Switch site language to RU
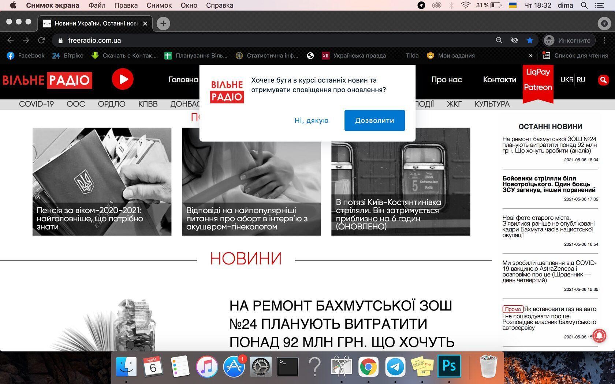Viewport: 615px width, 384px height. 581,80
